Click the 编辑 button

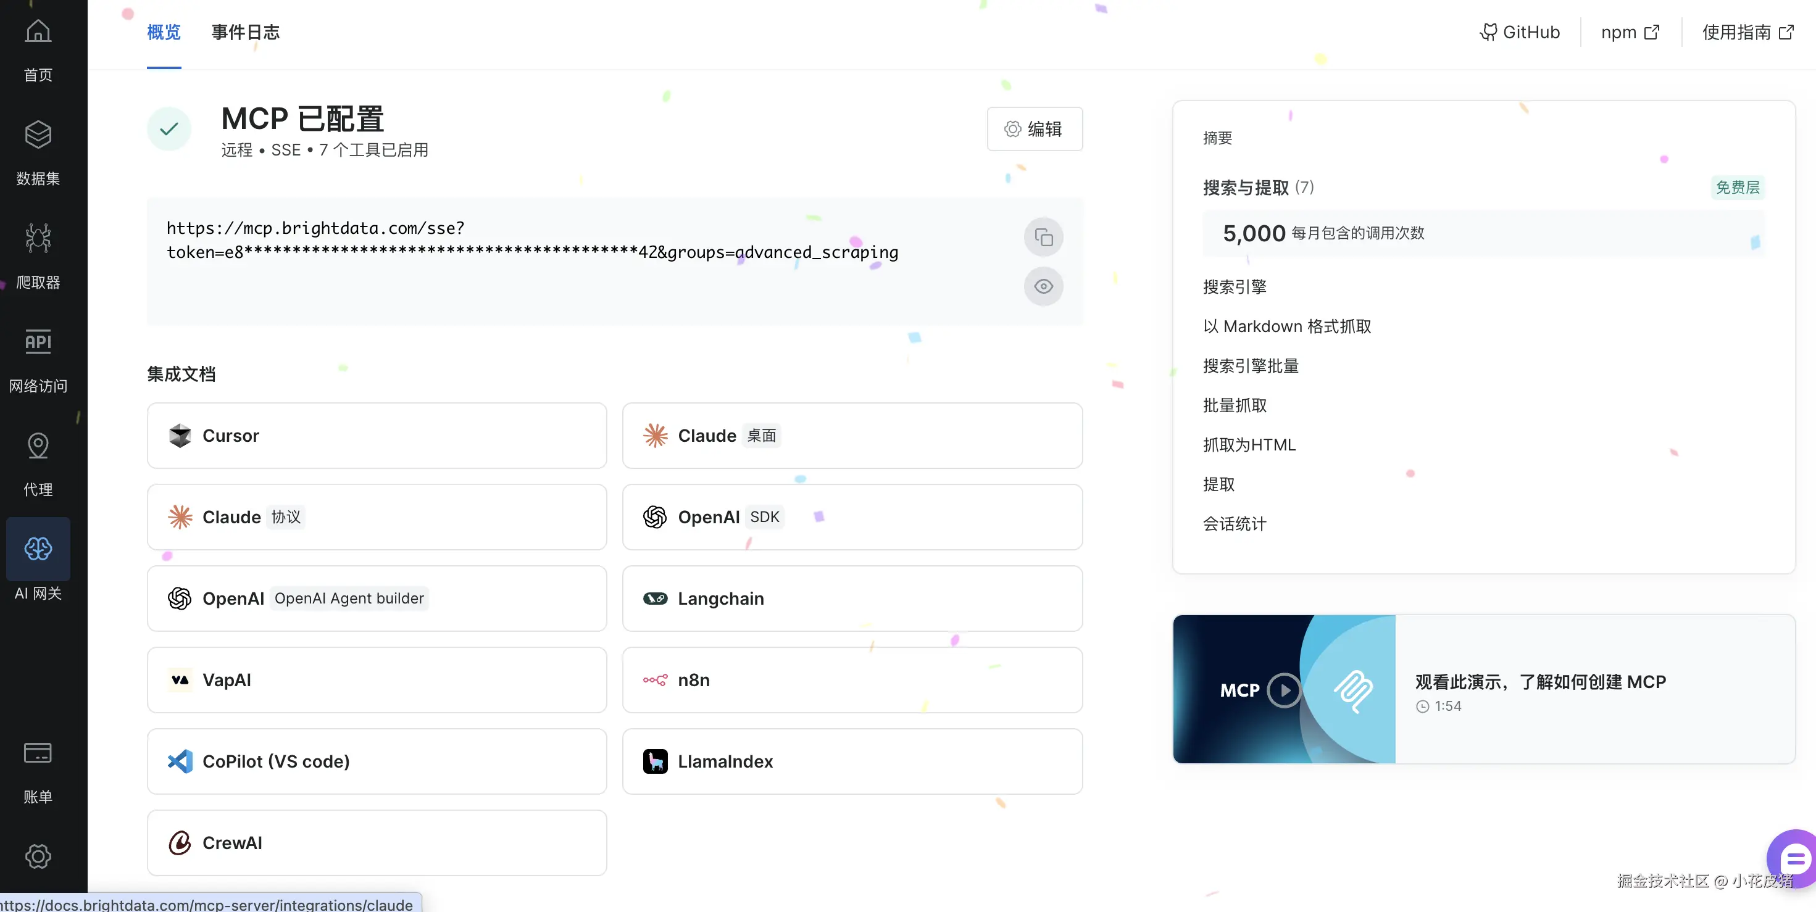tap(1034, 129)
